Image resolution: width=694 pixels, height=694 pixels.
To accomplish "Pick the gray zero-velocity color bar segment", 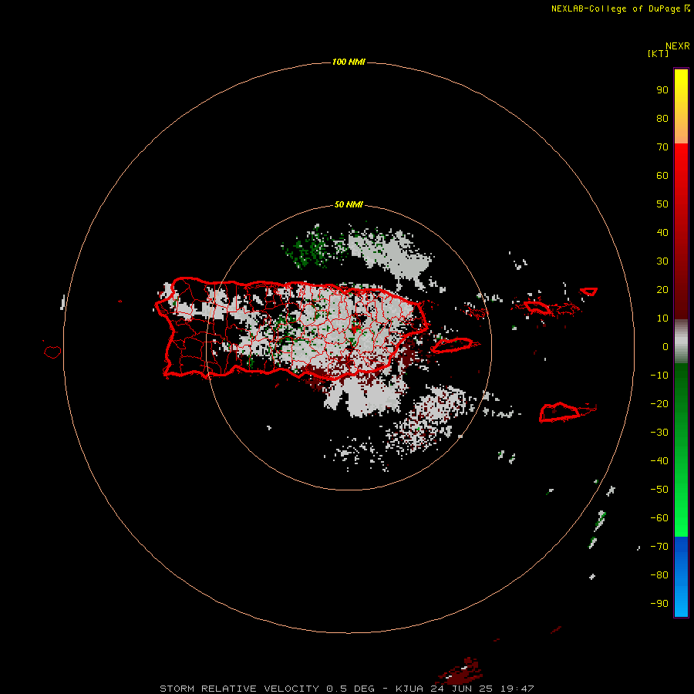I will point(681,342).
